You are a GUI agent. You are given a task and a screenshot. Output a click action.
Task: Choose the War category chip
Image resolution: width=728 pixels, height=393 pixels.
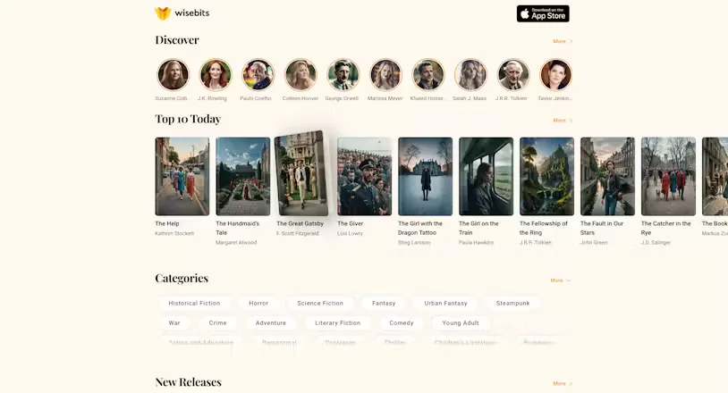pyautogui.click(x=174, y=323)
